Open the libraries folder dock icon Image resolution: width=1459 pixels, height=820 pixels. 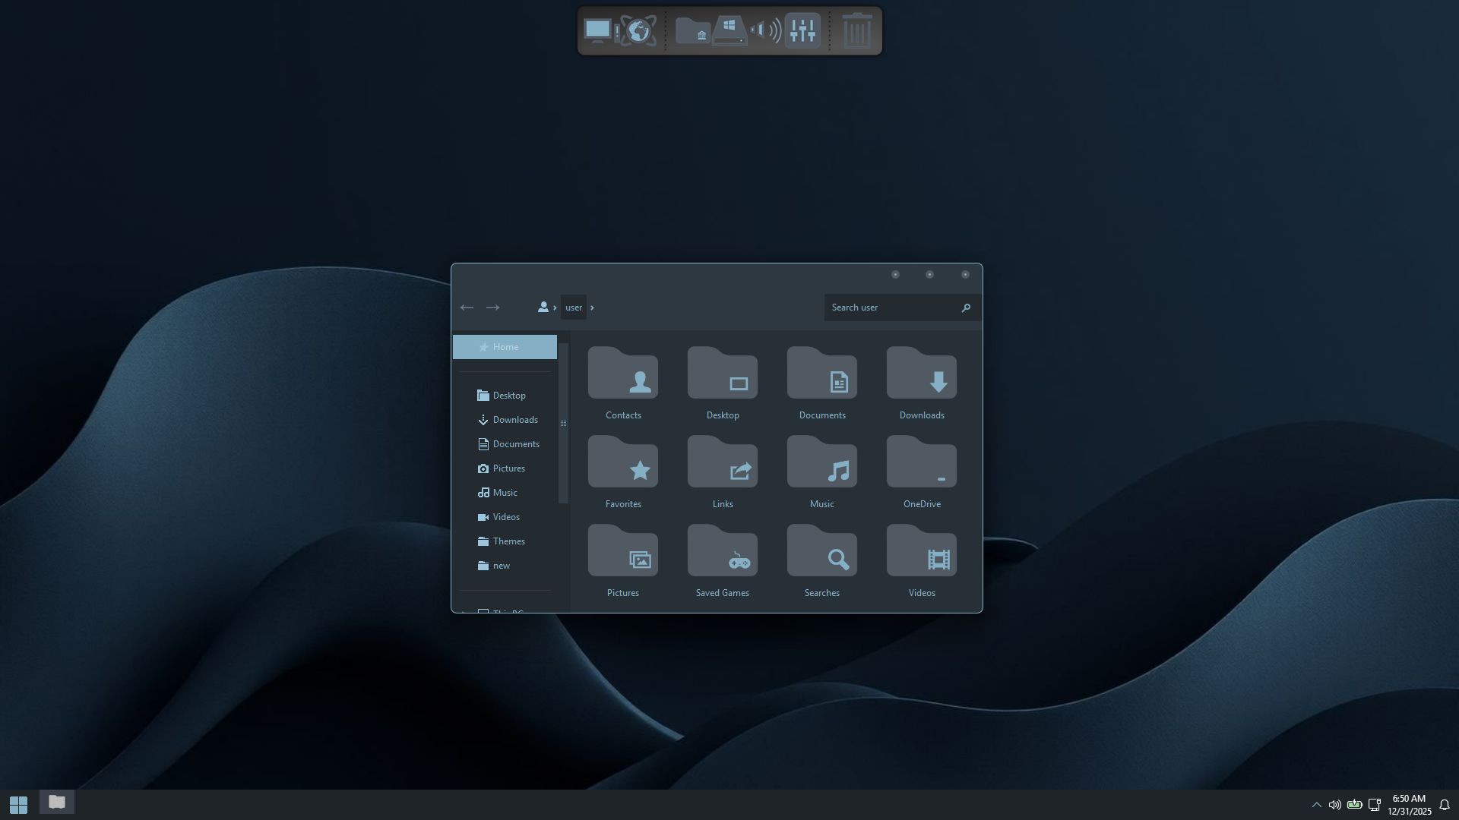(692, 30)
